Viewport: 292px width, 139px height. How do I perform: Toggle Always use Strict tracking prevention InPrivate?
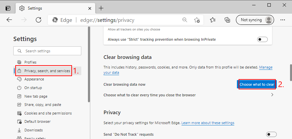click(x=262, y=39)
